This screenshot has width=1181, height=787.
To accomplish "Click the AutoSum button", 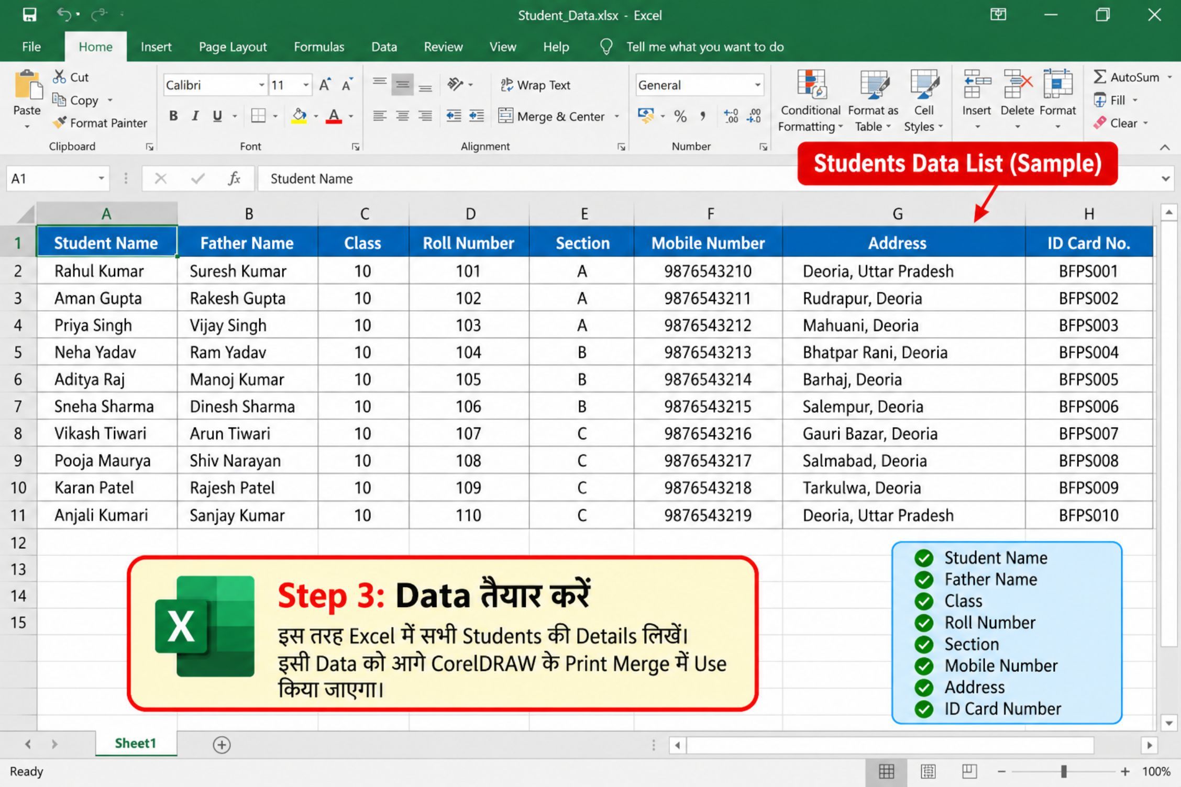I will [x=1127, y=77].
